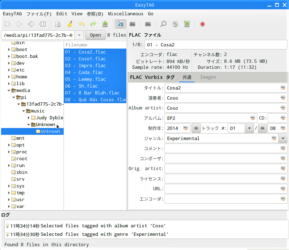
Task: Toggle the music-note browser view button
Action: coord(120,24)
